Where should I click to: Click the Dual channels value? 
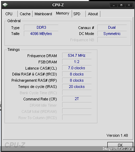[112, 27]
